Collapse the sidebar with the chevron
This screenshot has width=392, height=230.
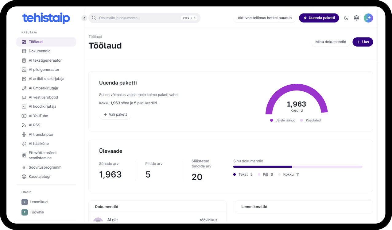click(x=84, y=18)
